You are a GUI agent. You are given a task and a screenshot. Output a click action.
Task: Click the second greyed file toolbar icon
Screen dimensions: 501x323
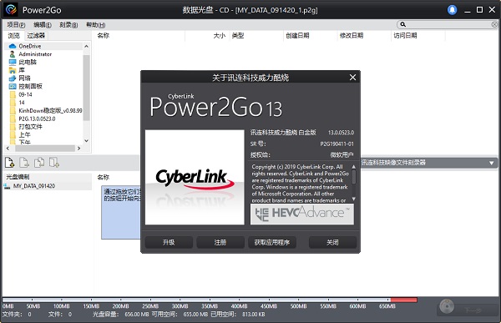pyautogui.click(x=24, y=163)
